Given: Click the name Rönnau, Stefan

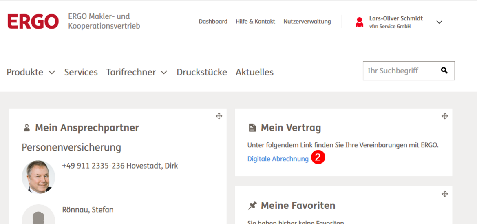Looking at the screenshot, I should click(88, 210).
